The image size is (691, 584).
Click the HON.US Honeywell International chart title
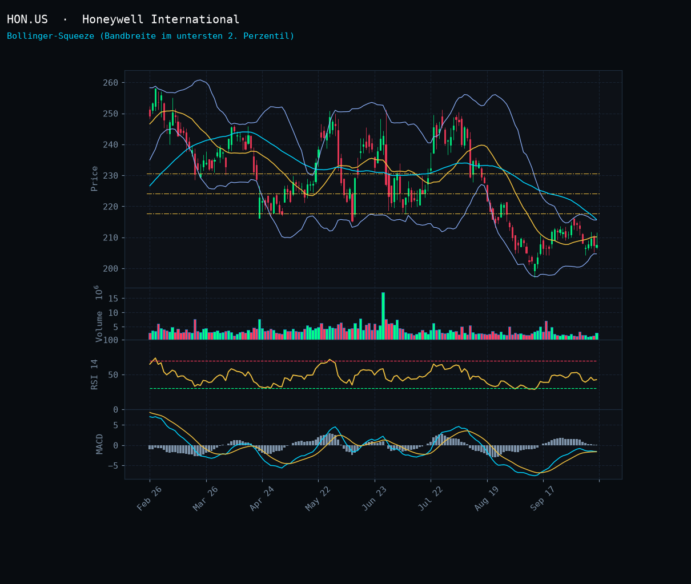point(123,19)
